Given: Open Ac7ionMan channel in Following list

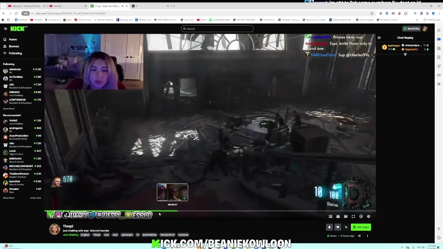Looking at the screenshot, I should [22, 79].
